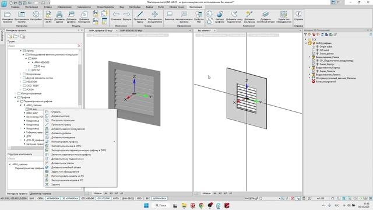Switch to Модель tab in left viewport
Viewport: 373px width, 210px height.
point(97,193)
